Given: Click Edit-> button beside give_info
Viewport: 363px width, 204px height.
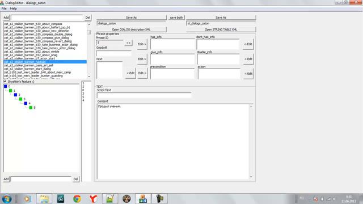Looking at the screenshot, I should (142, 59).
